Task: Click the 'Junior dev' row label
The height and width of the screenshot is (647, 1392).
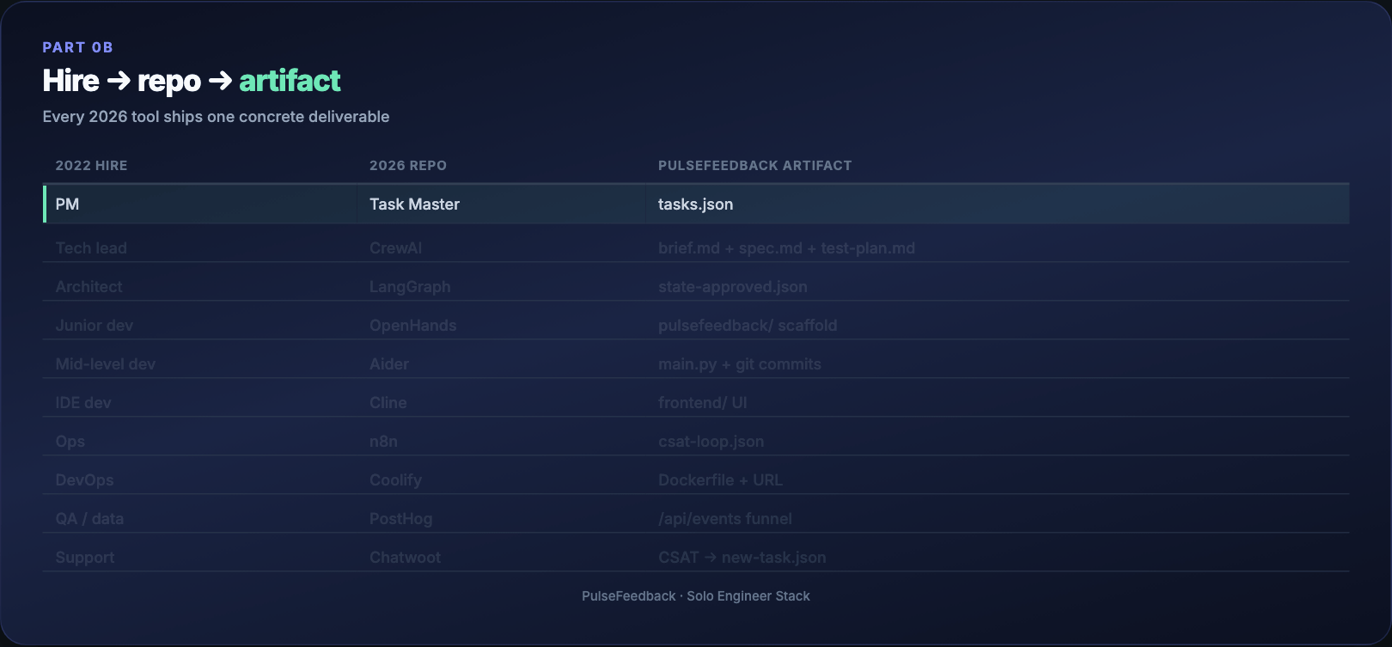Action: tap(95, 326)
